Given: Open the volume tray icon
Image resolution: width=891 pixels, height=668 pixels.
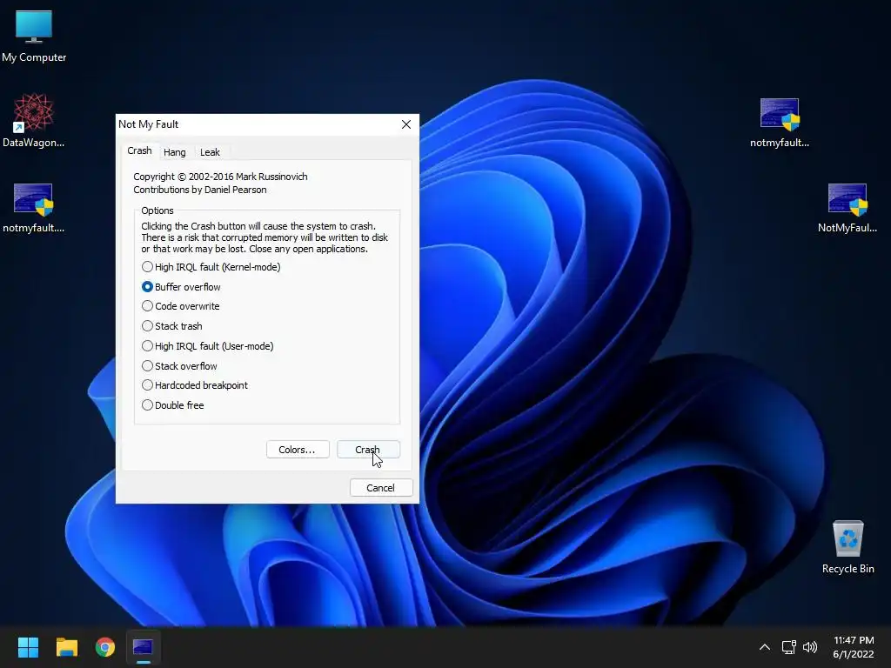Looking at the screenshot, I should [x=810, y=647].
